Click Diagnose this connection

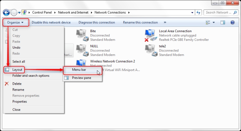[97, 22]
